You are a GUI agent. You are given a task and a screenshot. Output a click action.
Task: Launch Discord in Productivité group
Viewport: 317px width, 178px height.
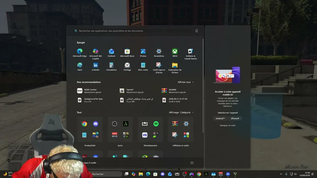point(96,124)
